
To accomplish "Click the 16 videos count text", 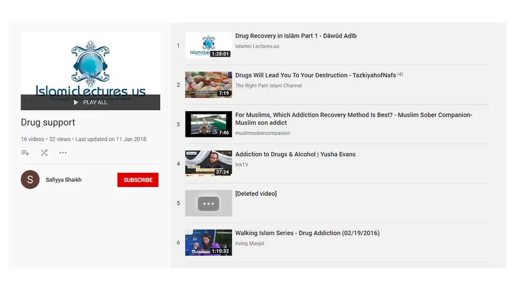I will [x=33, y=139].
